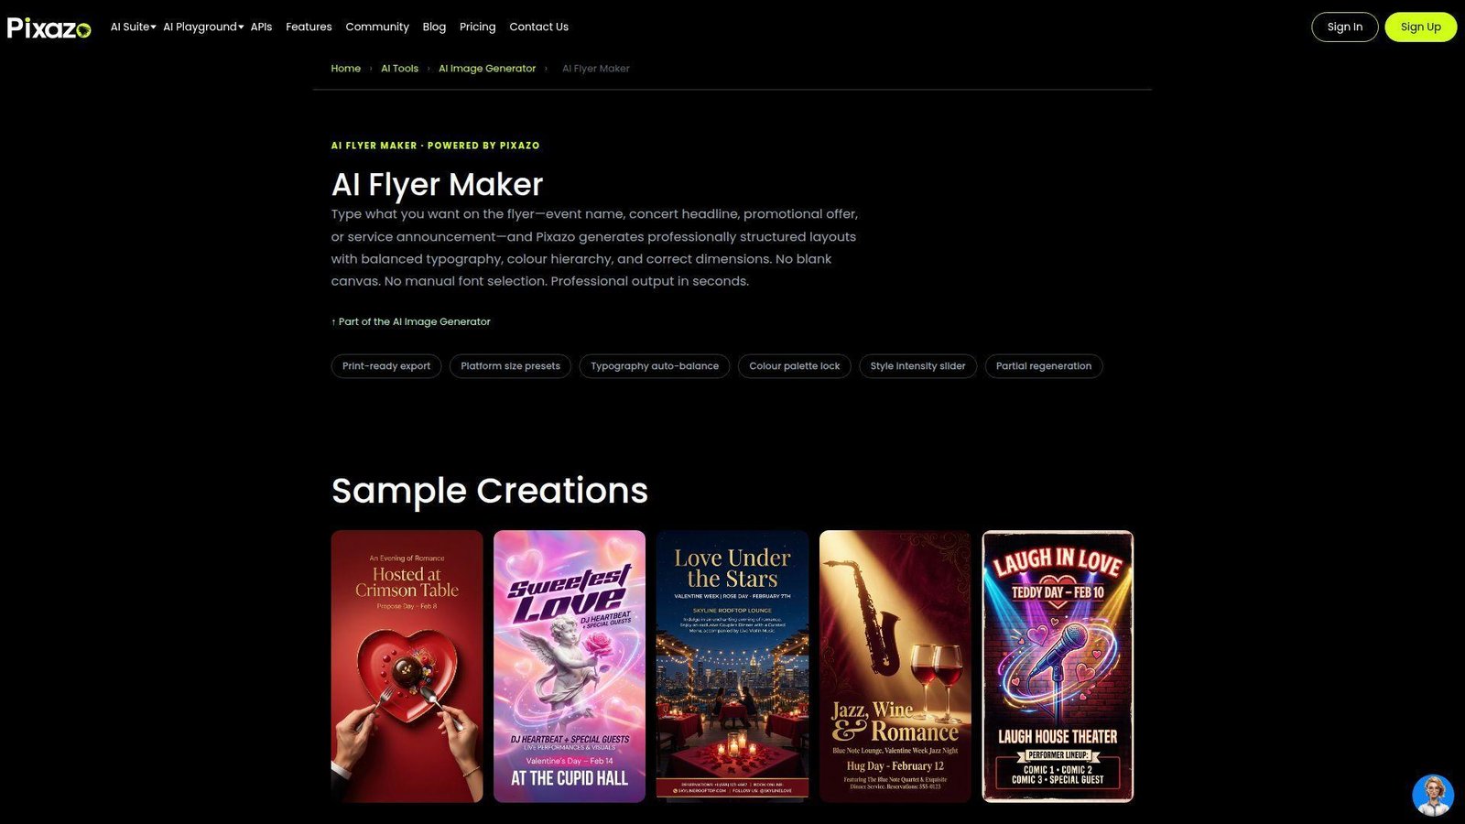Go to the Features page

[309, 27]
